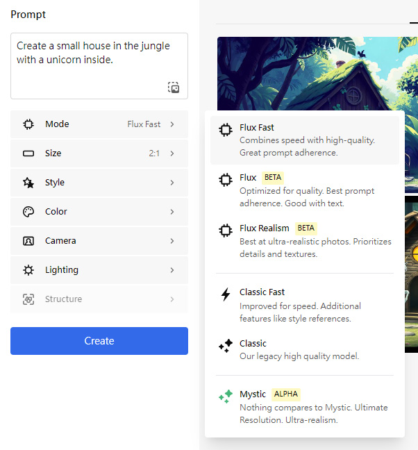Click the image upload icon in prompt box
This screenshot has width=418, height=450.
pos(174,87)
